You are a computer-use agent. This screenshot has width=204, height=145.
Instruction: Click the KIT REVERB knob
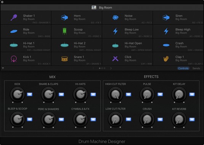[x=179, y=119]
